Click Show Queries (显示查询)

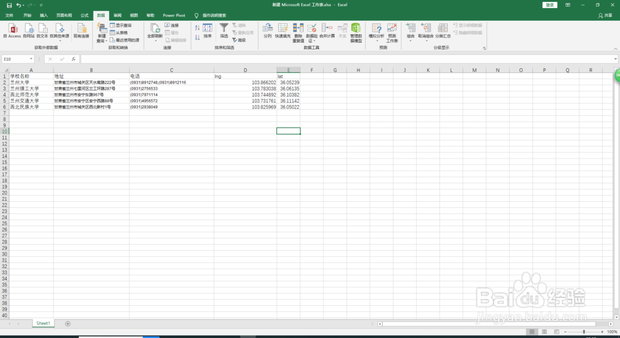click(x=121, y=25)
